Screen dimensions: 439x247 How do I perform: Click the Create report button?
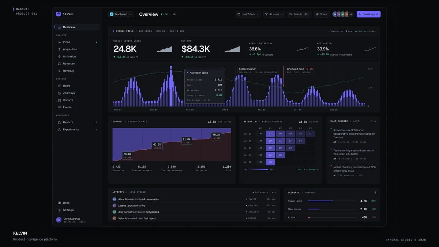pyautogui.click(x=368, y=14)
